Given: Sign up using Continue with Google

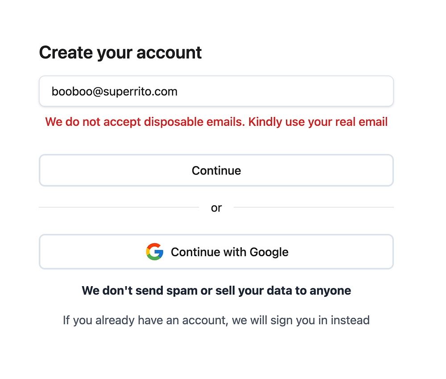Looking at the screenshot, I should (216, 252).
